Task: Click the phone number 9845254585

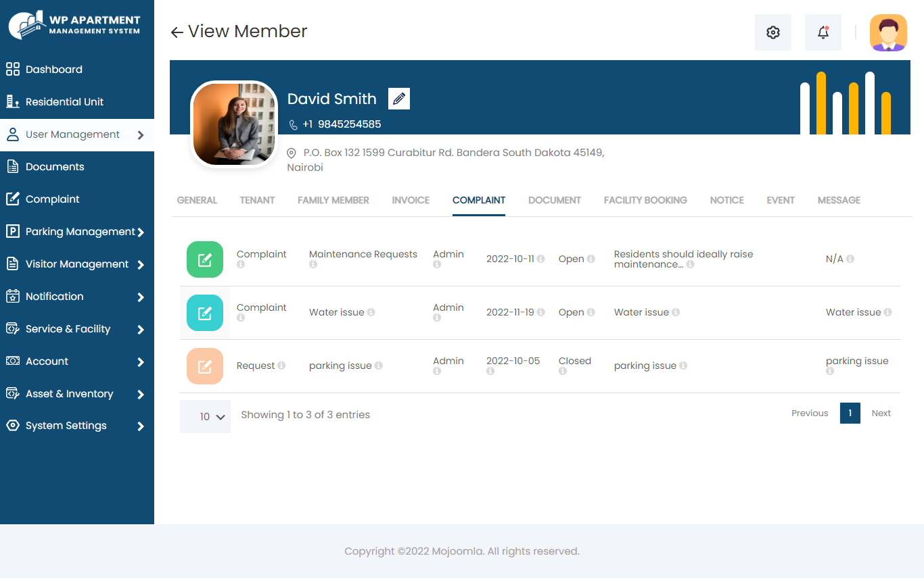Action: (x=349, y=125)
